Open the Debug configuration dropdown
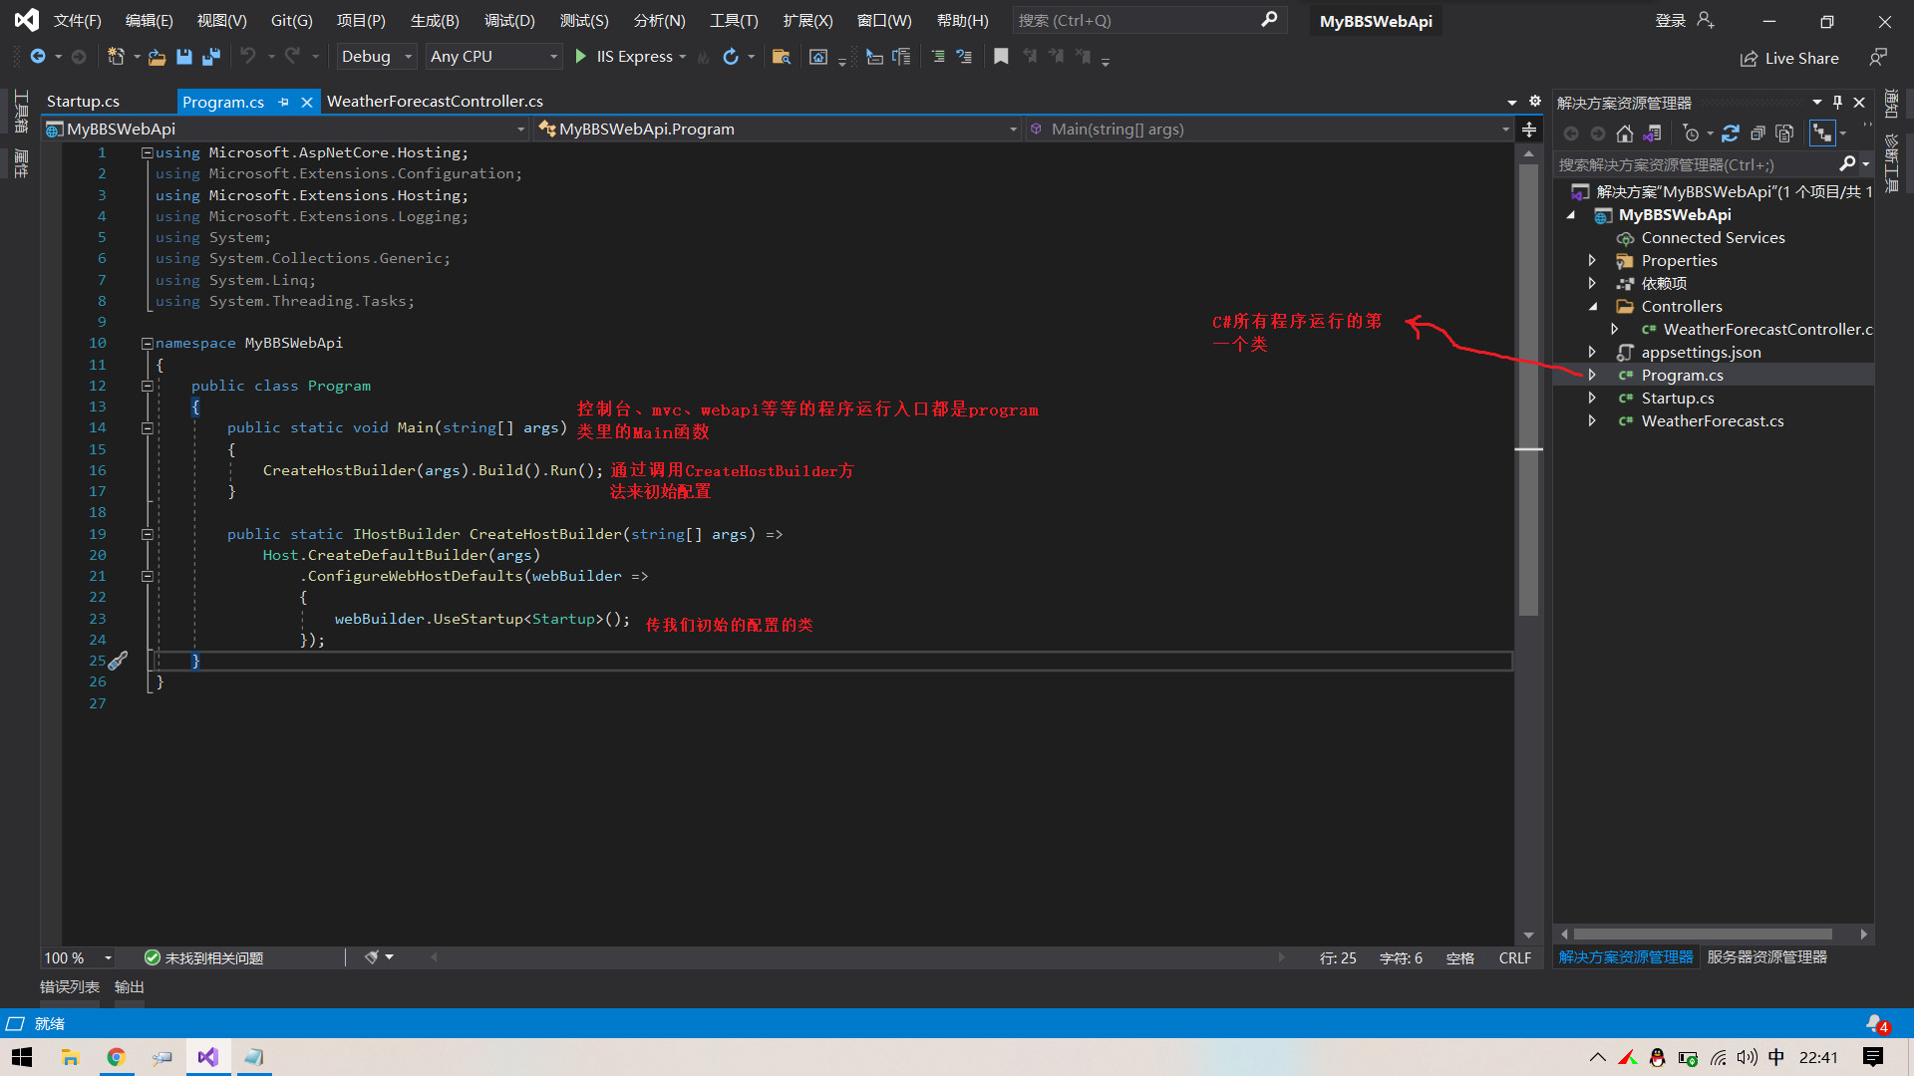Image resolution: width=1914 pixels, height=1076 pixels. [x=376, y=57]
